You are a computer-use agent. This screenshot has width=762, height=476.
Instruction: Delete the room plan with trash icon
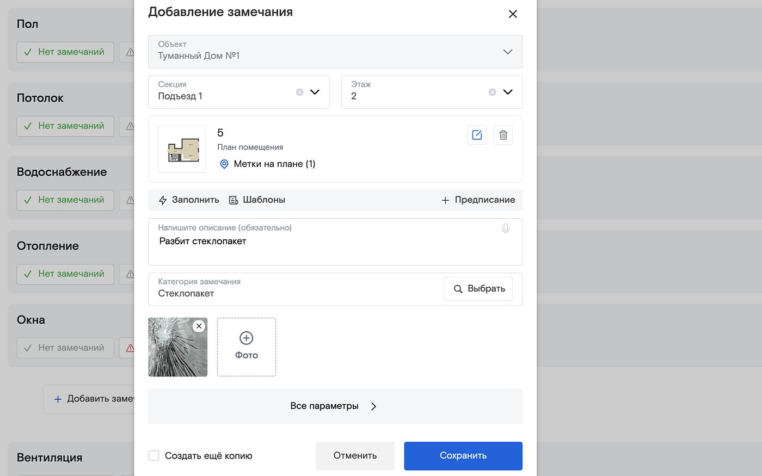click(503, 135)
